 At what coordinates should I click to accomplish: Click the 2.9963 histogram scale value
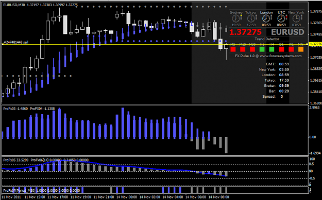coord(314,108)
